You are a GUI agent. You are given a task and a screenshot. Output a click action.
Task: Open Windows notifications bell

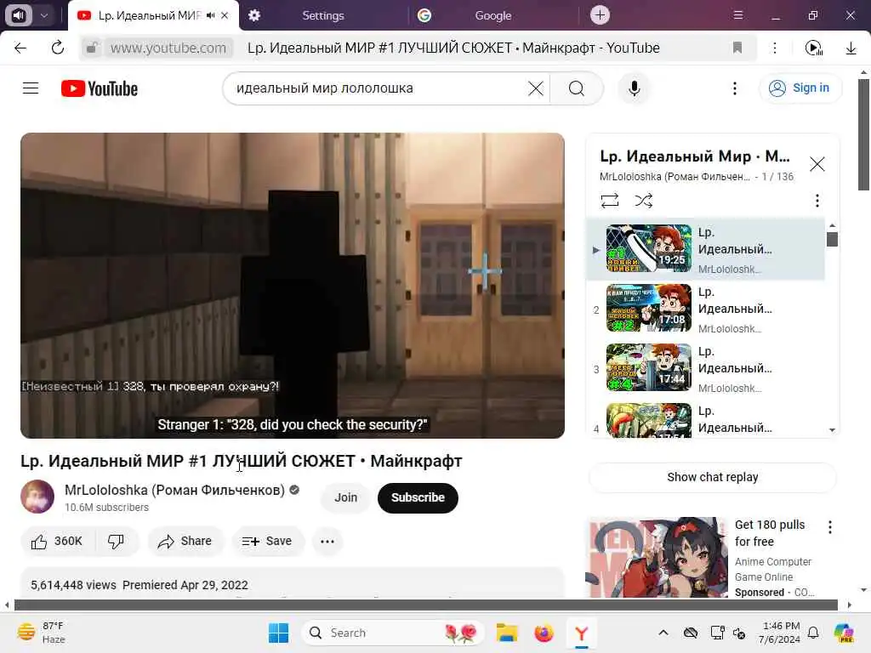(813, 633)
